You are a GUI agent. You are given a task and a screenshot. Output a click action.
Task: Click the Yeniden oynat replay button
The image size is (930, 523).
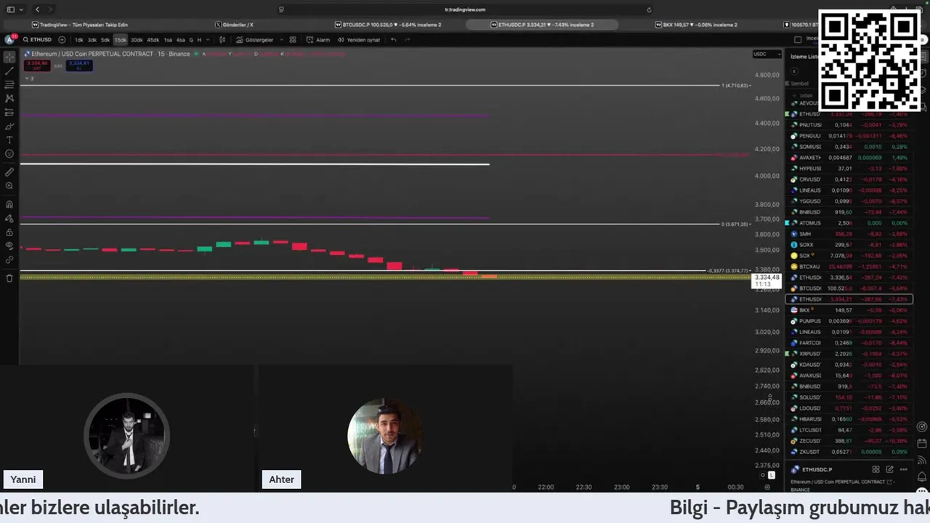[x=359, y=39]
